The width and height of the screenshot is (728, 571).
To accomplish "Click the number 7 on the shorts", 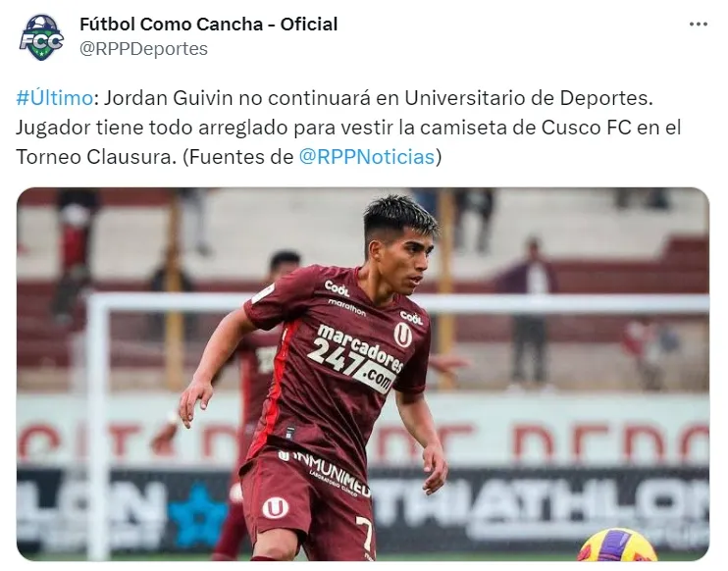I will point(365,532).
